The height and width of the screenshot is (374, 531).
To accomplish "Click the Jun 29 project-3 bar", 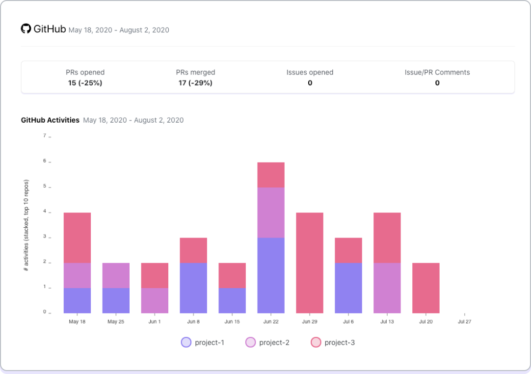I will pyautogui.click(x=310, y=263).
